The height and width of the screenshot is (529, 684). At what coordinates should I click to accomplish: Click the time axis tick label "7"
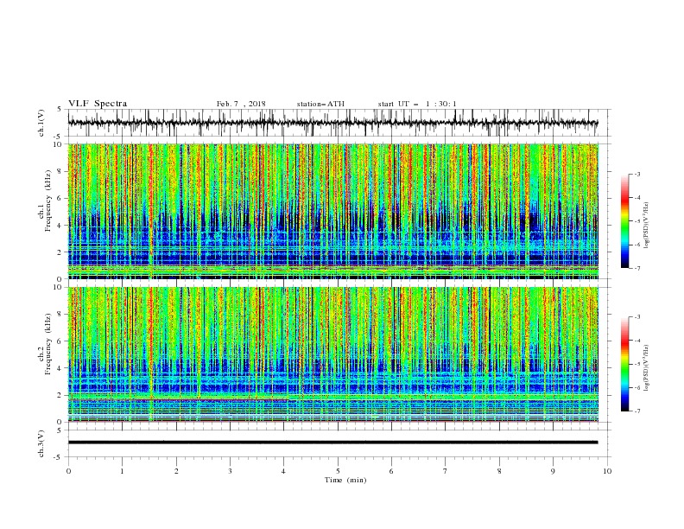(x=446, y=471)
